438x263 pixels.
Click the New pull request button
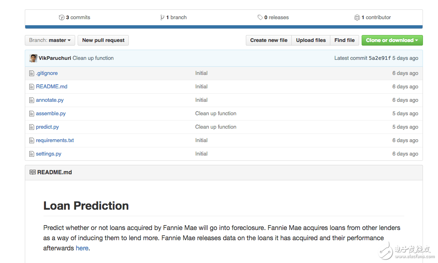coord(103,40)
